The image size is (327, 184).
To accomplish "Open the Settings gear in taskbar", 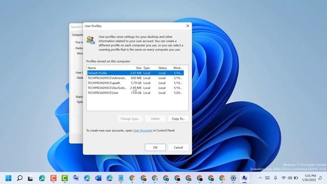I will pyautogui.click(x=233, y=178).
